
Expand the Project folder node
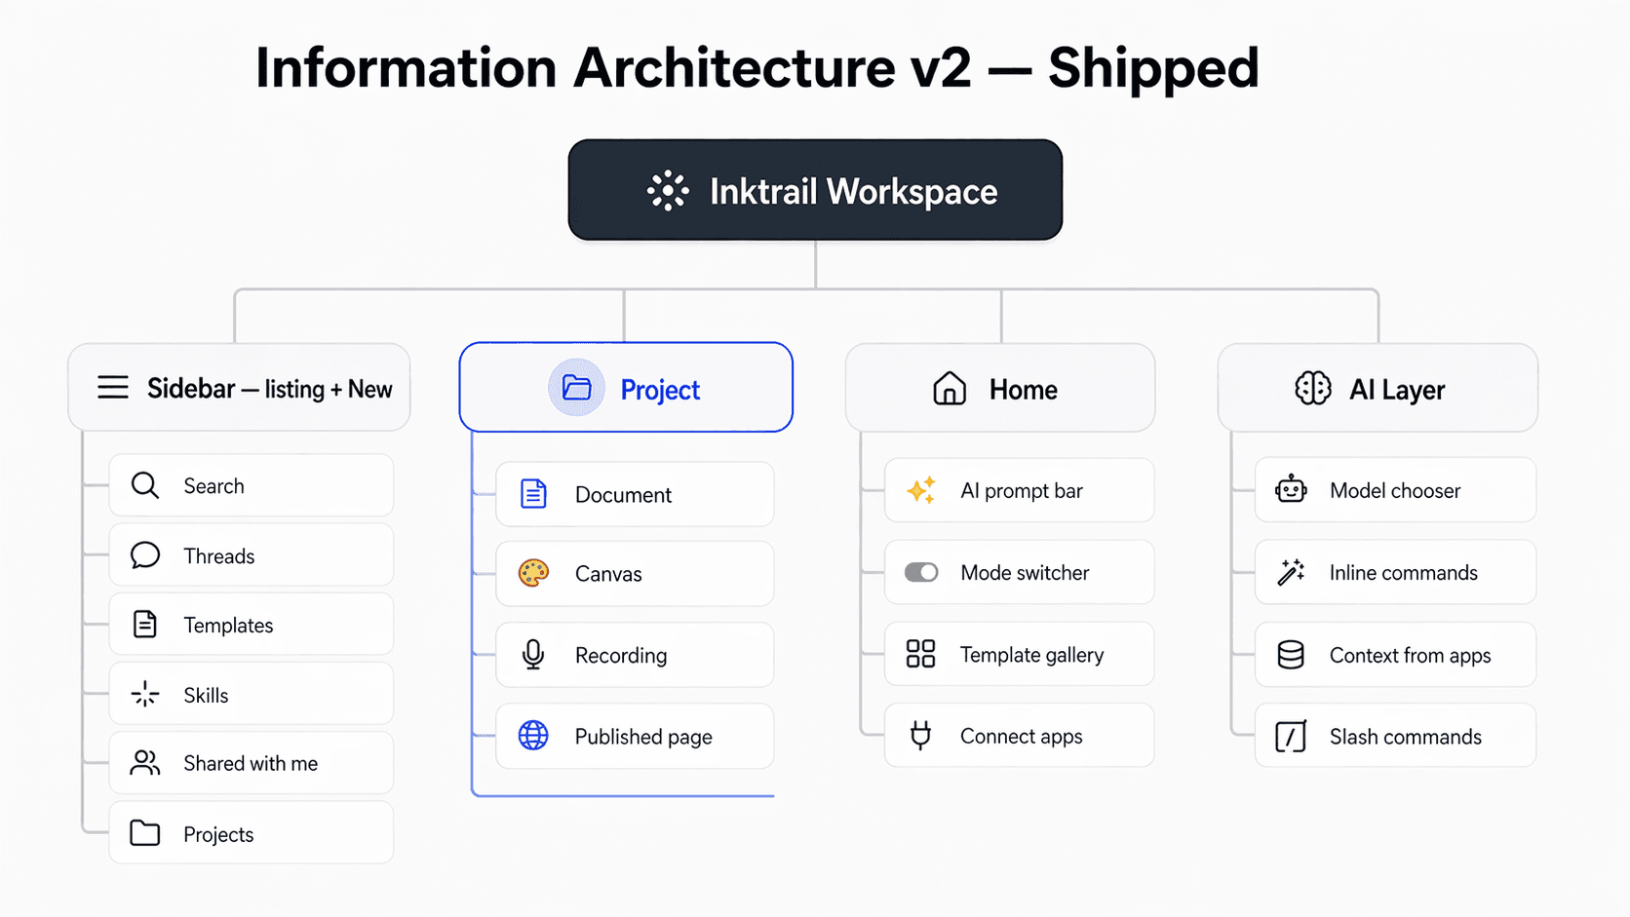[625, 388]
